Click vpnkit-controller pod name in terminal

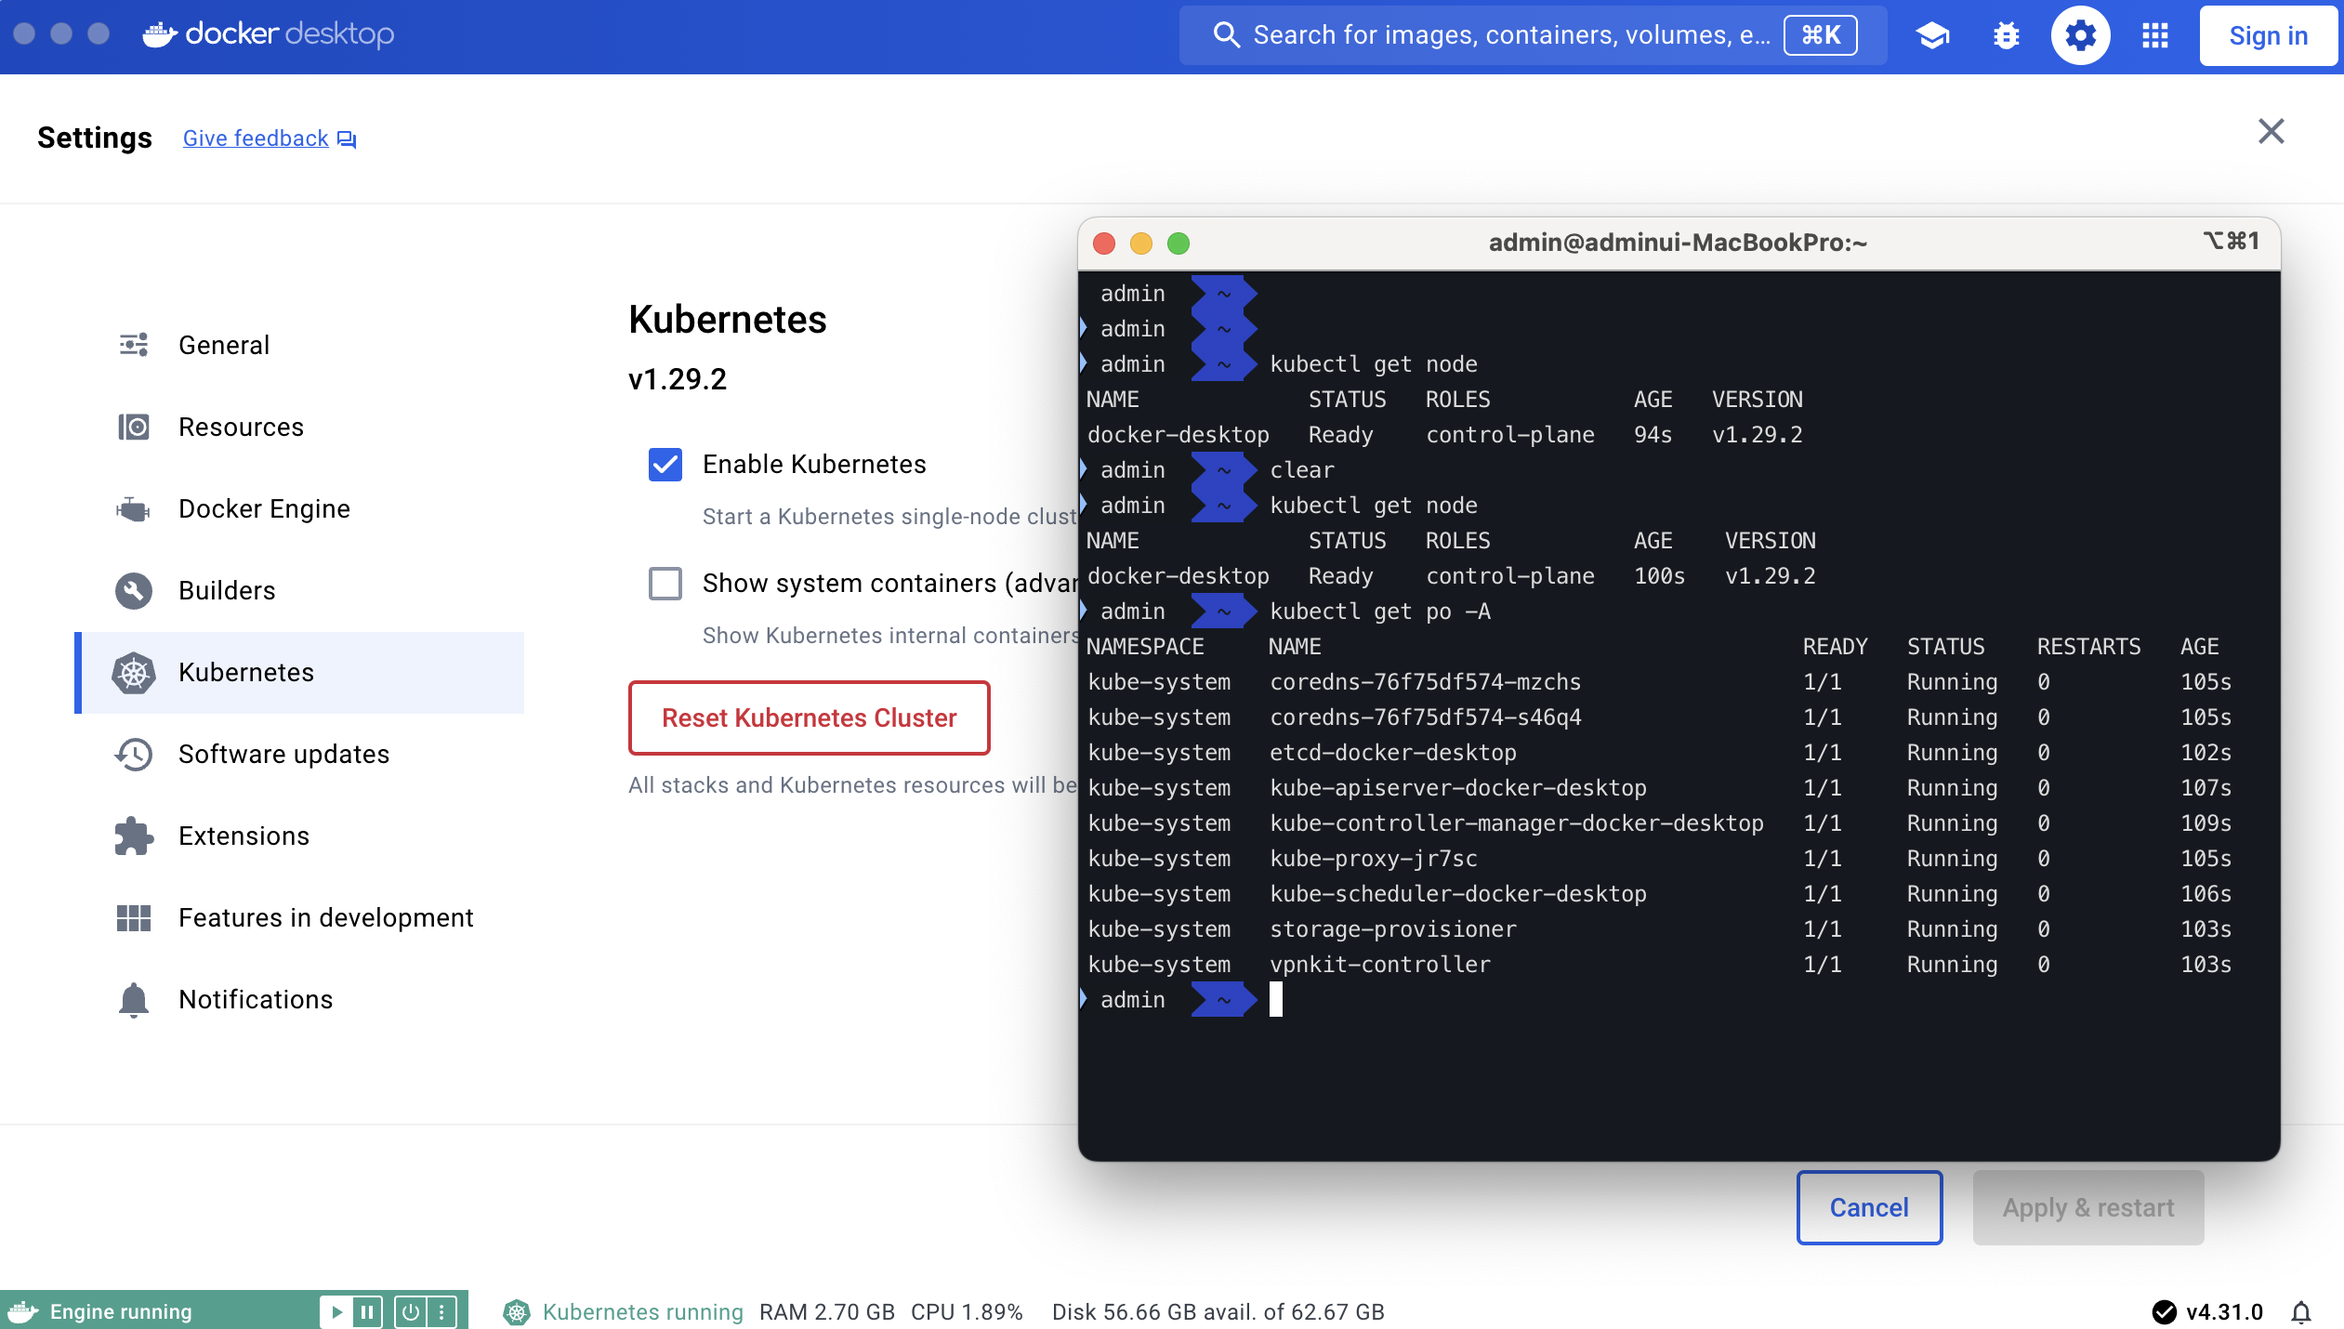click(x=1380, y=964)
